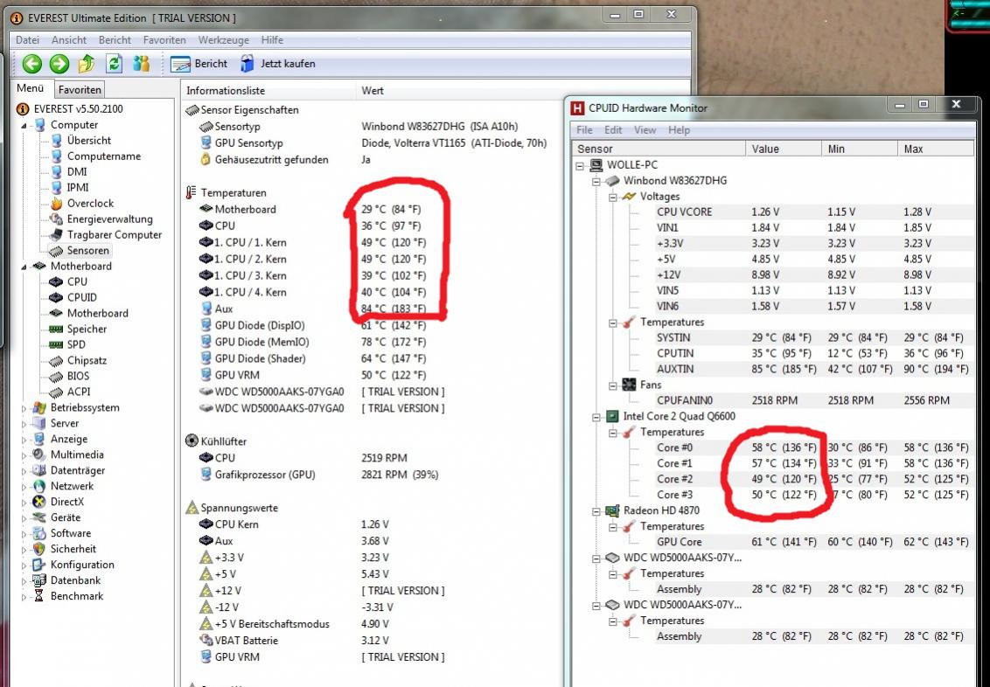This screenshot has width=990, height=687.
Task: Click the Max column header in Hardware Monitor
Action: (935, 149)
